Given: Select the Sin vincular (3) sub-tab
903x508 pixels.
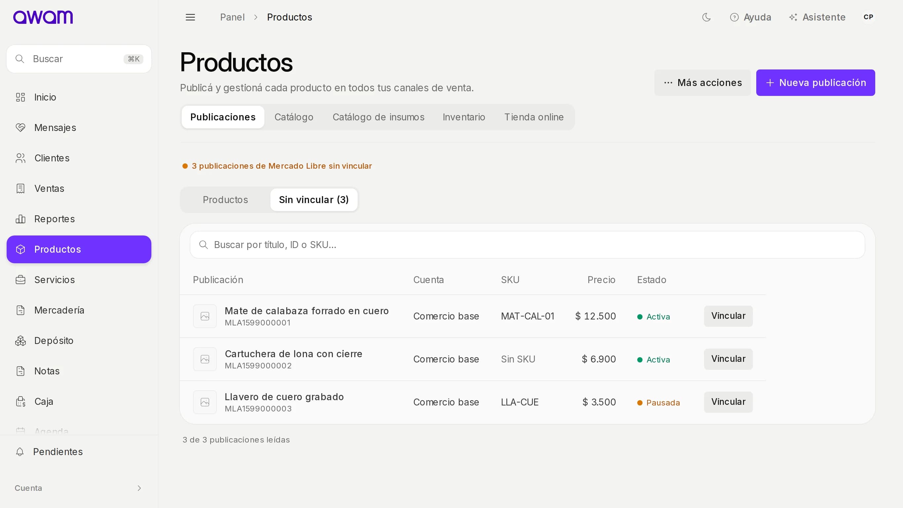Looking at the screenshot, I should coord(314,200).
